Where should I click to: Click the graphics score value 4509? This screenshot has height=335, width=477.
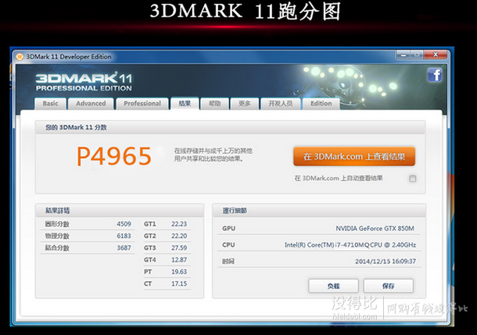click(x=124, y=224)
